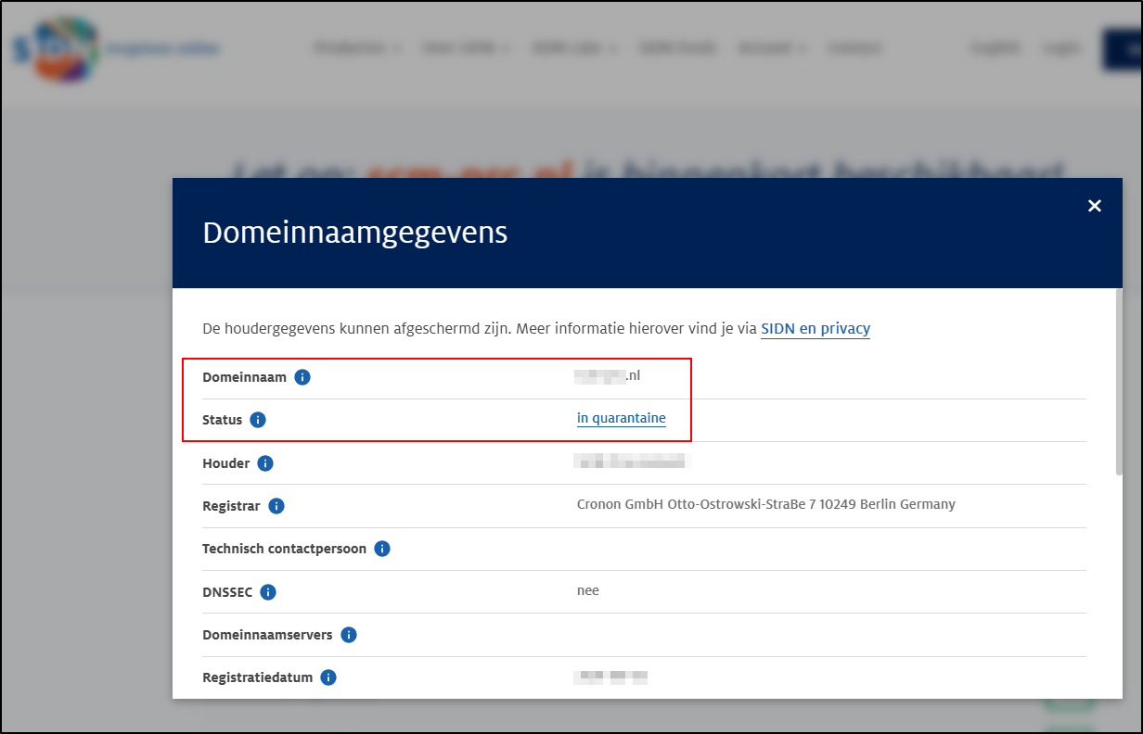
Task: Click the info icon next to Domeinnaam
Action: [x=302, y=377]
